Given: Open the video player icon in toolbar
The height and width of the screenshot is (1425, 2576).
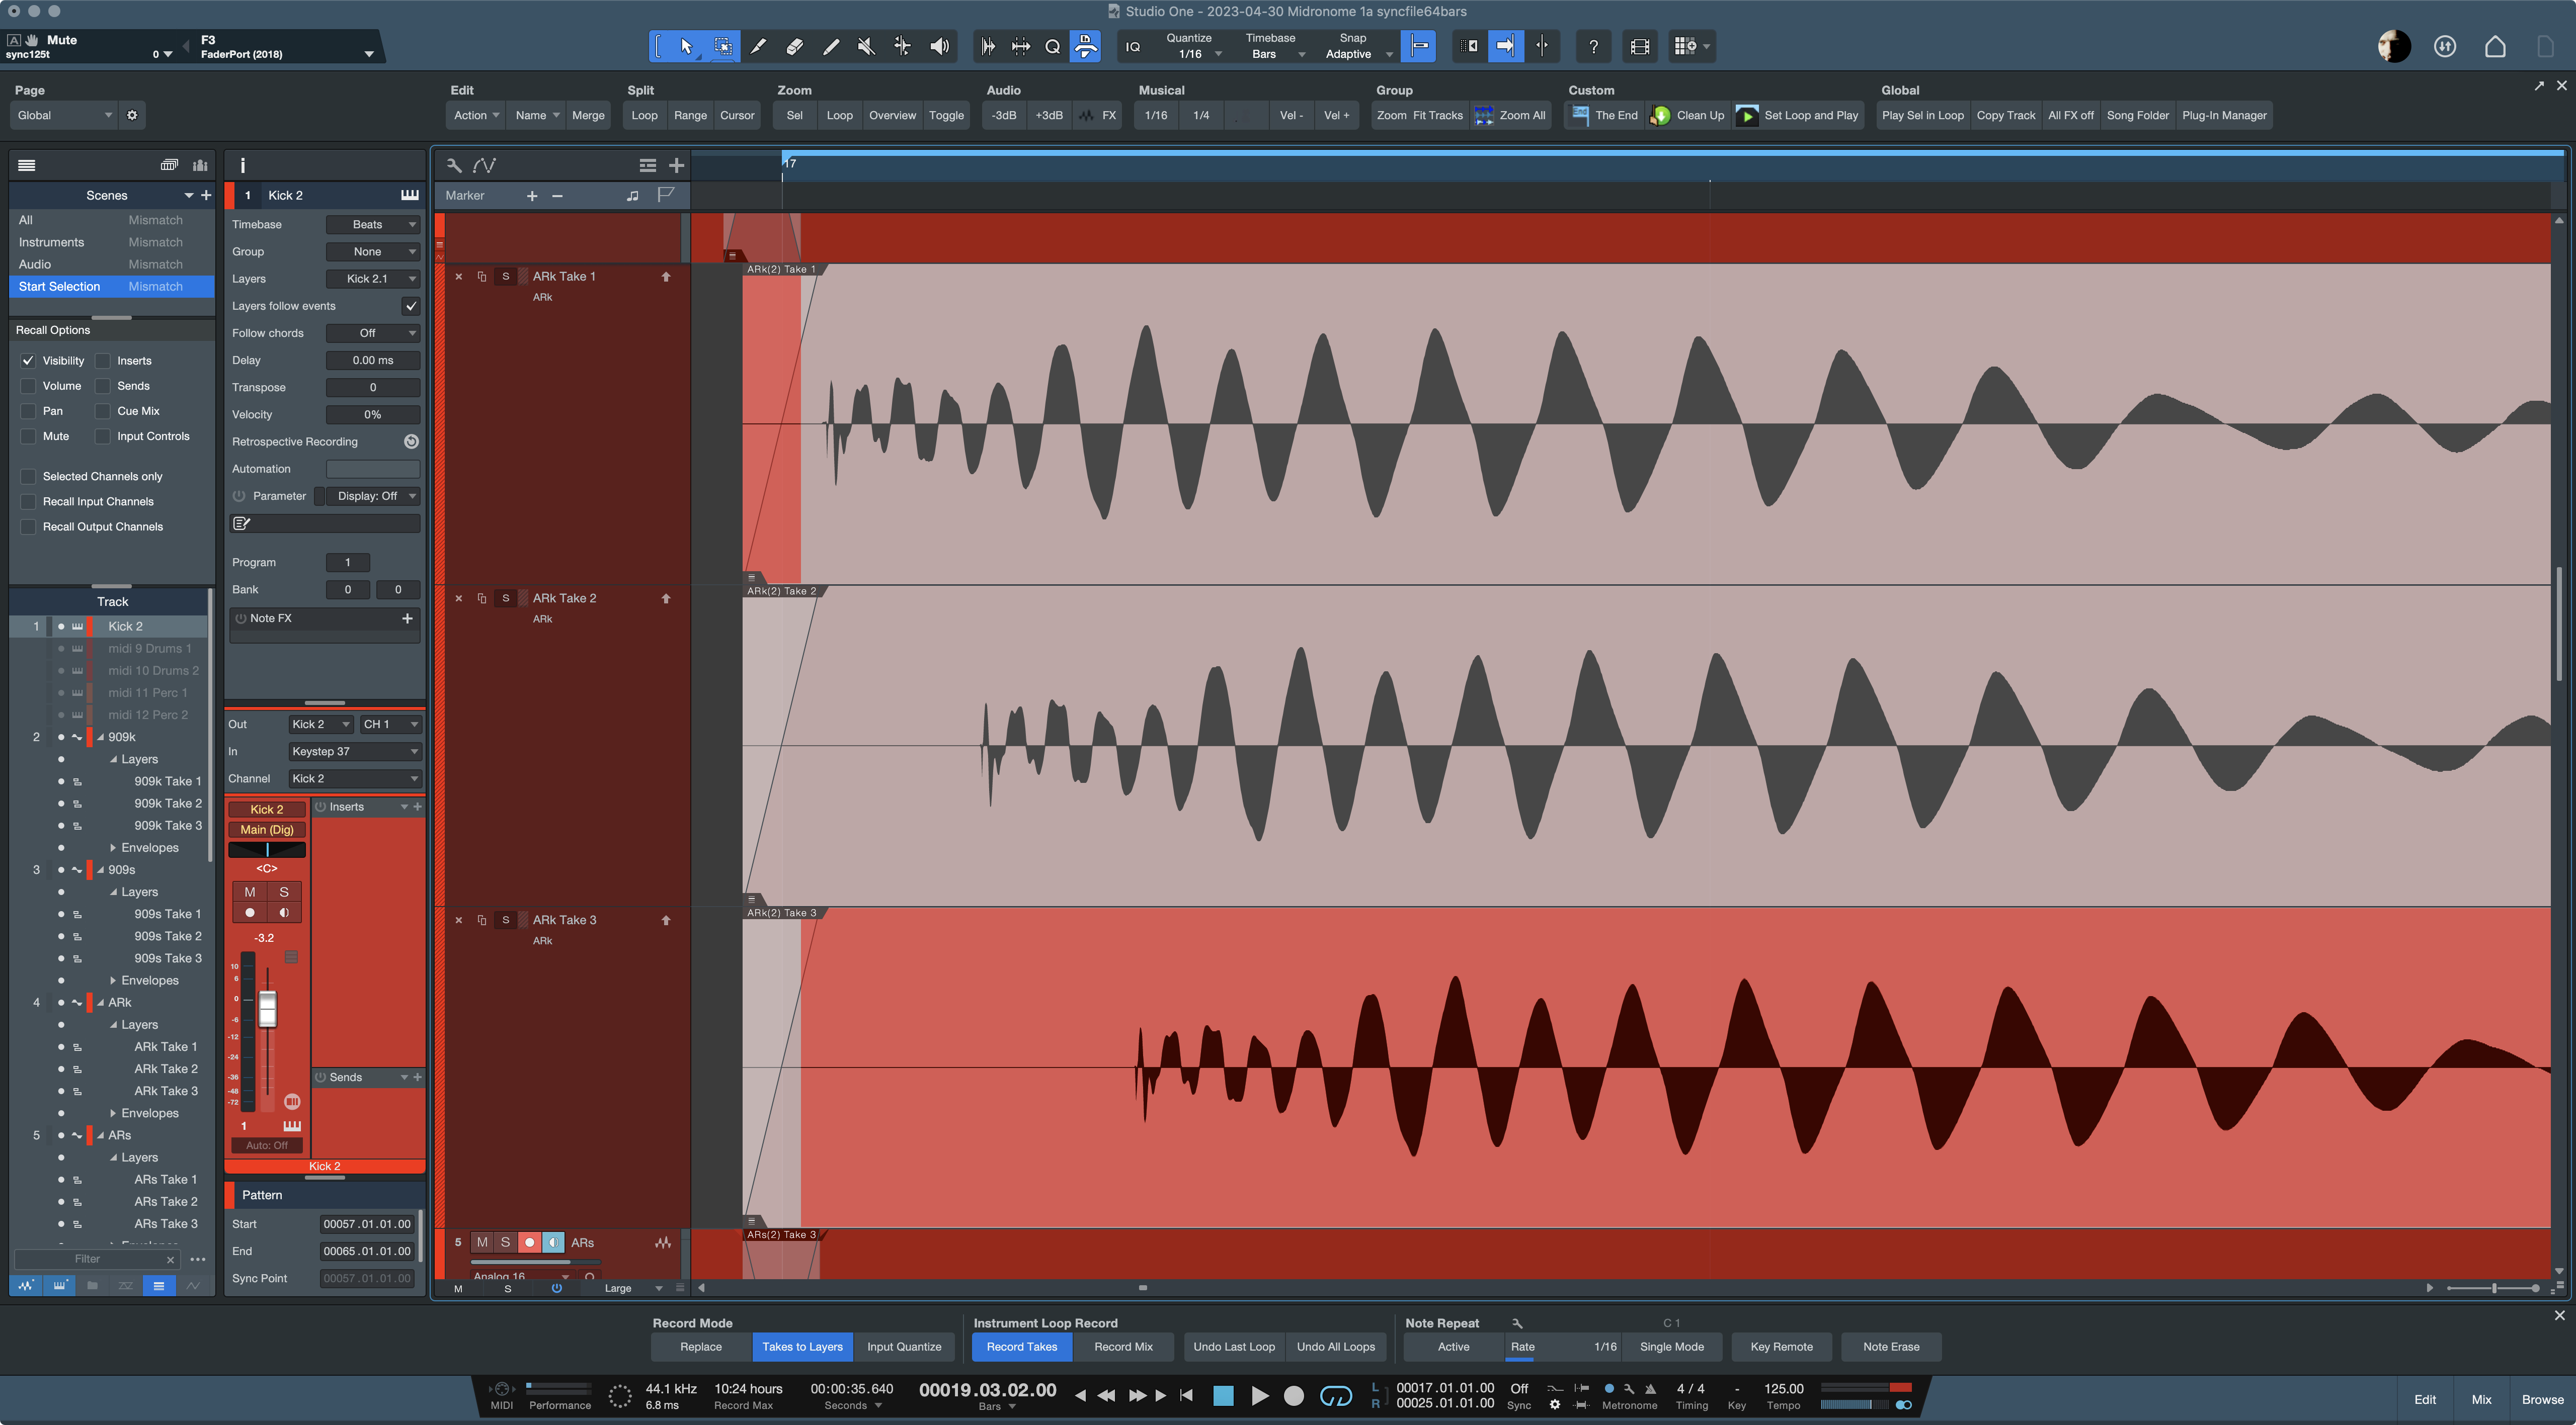Looking at the screenshot, I should [x=1640, y=46].
